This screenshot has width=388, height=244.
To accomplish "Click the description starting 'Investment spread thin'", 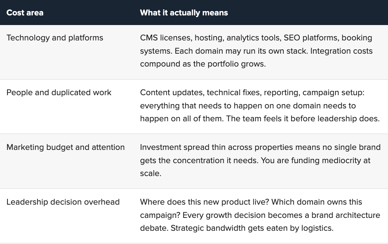I will [260, 160].
